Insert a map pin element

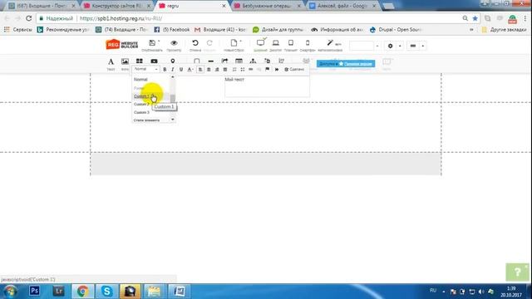tap(173, 61)
